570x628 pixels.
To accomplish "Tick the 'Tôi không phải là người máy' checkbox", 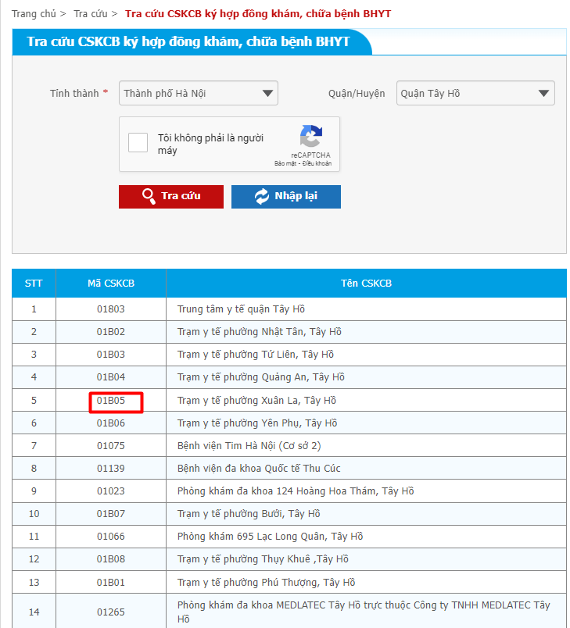I will 138,142.
